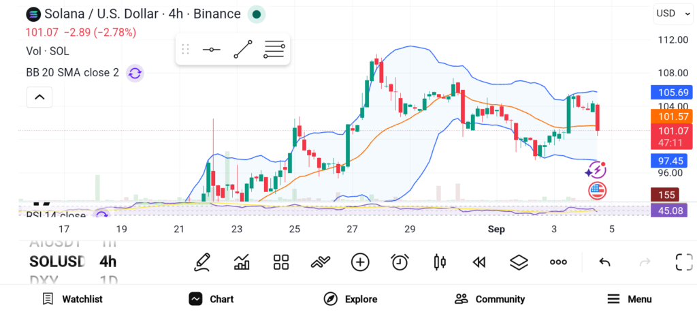The image size is (697, 314).
Task: Start bar replay with rewind icon
Action: (479, 262)
